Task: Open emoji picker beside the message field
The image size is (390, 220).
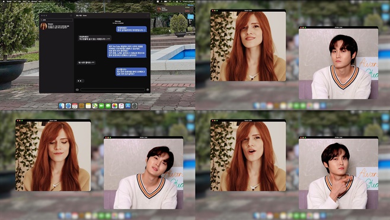Action: [x=148, y=90]
